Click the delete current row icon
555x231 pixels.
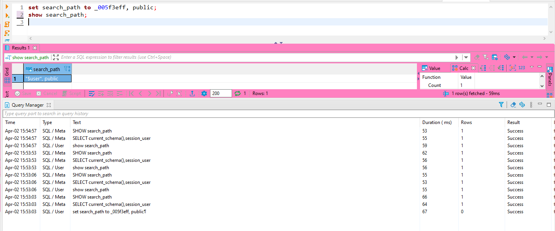point(120,93)
